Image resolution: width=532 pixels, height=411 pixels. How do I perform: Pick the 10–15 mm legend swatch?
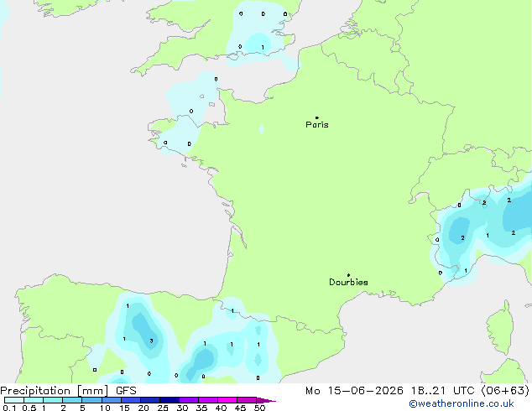coord(111,400)
